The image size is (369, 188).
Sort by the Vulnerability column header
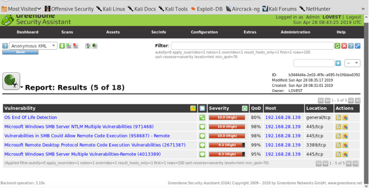point(20,108)
